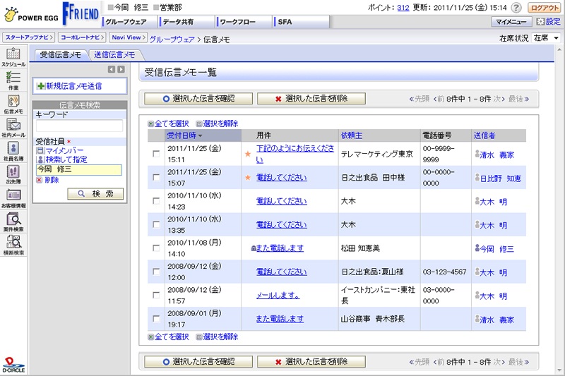Open the データ共有 top menu

point(186,22)
